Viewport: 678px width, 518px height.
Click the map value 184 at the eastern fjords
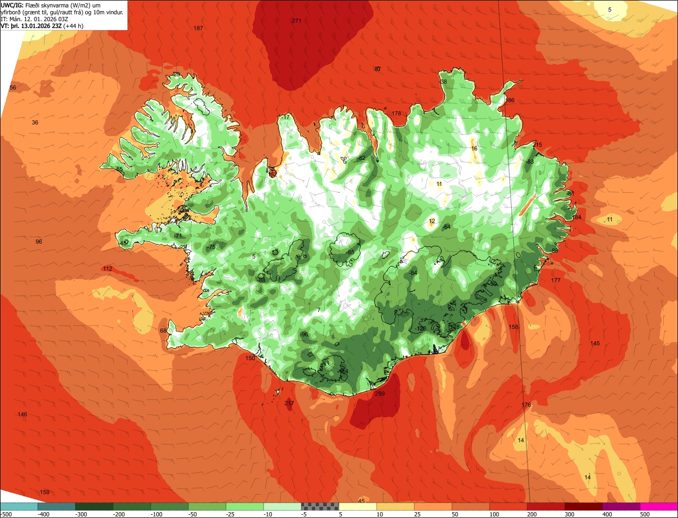pyautogui.click(x=577, y=218)
